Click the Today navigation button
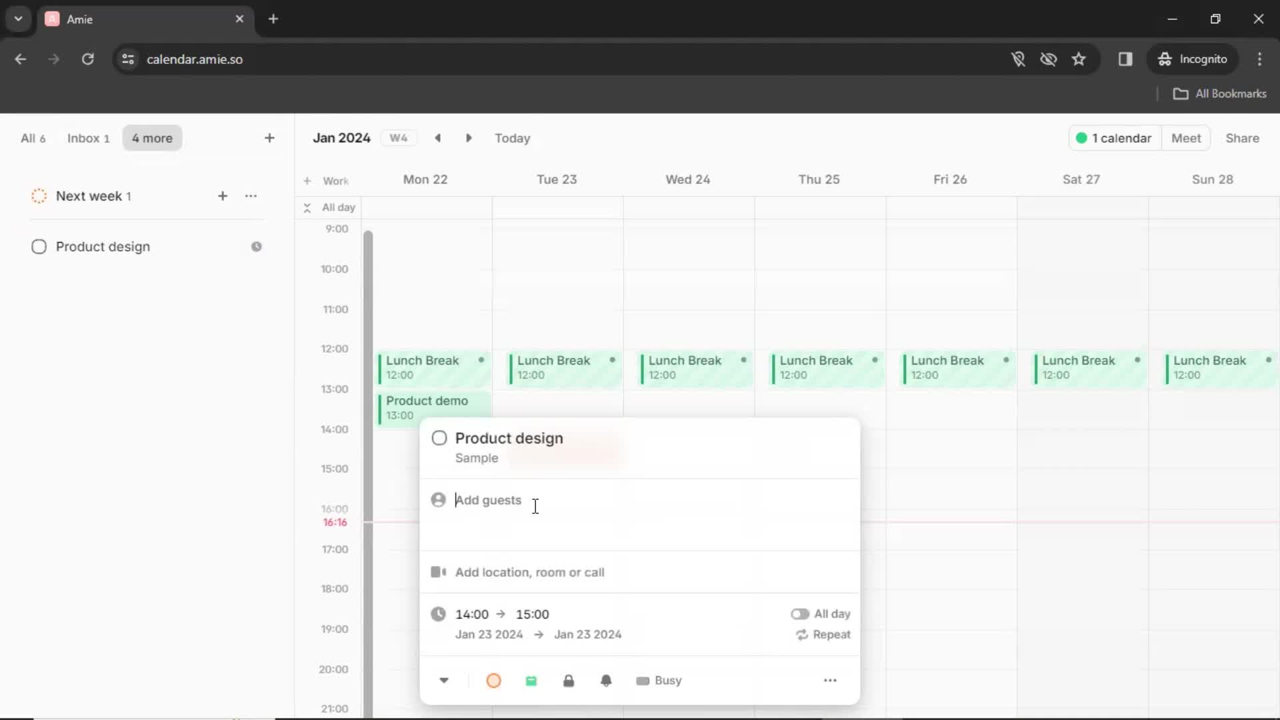1280x720 pixels. tap(513, 138)
